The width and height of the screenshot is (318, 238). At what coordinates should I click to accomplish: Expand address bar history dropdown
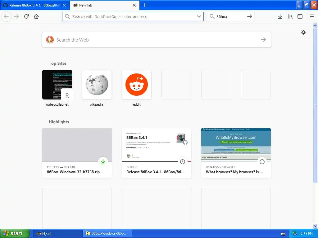pos(199,16)
